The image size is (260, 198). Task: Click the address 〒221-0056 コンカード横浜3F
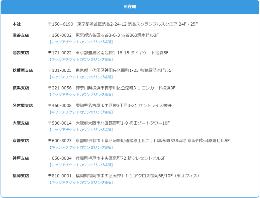[x=112, y=88]
